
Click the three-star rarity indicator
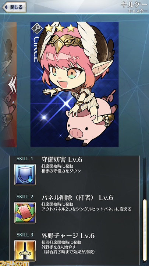pos(60,28)
